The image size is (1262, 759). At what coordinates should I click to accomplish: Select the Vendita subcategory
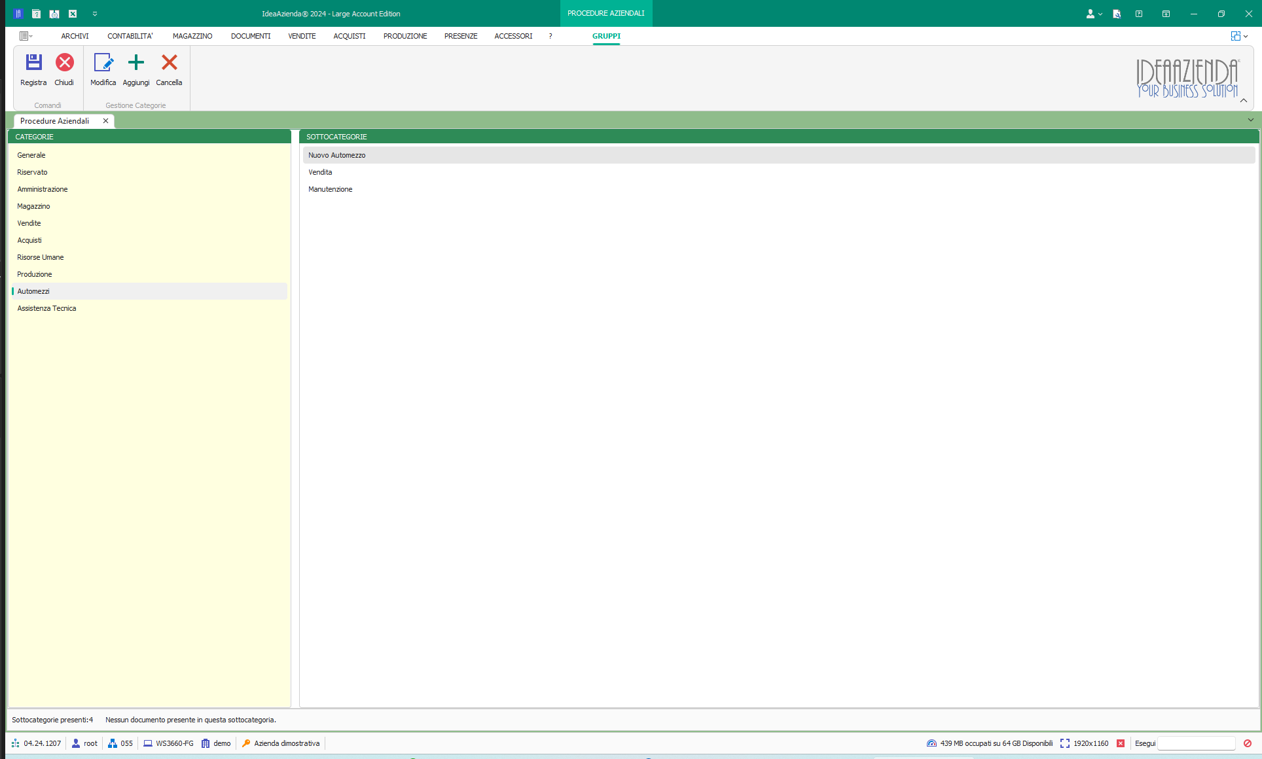tap(779, 172)
